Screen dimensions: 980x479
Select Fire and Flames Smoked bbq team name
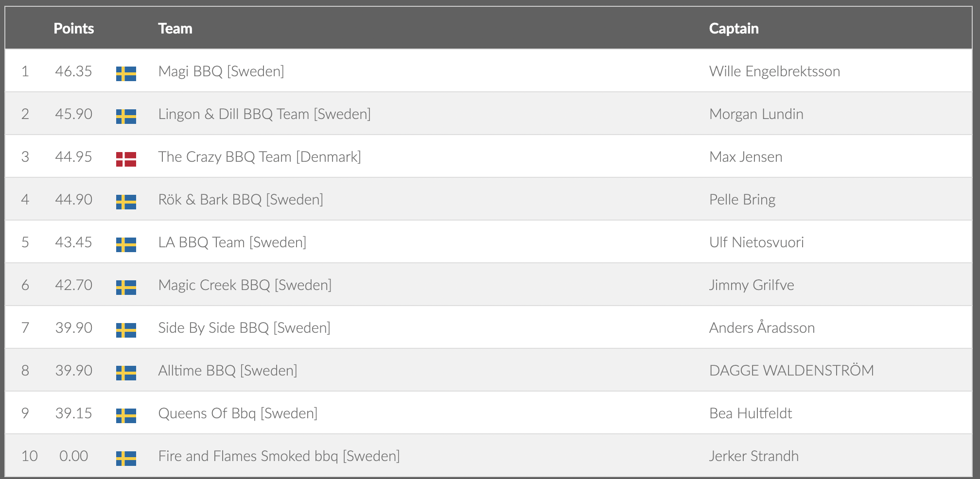point(279,456)
